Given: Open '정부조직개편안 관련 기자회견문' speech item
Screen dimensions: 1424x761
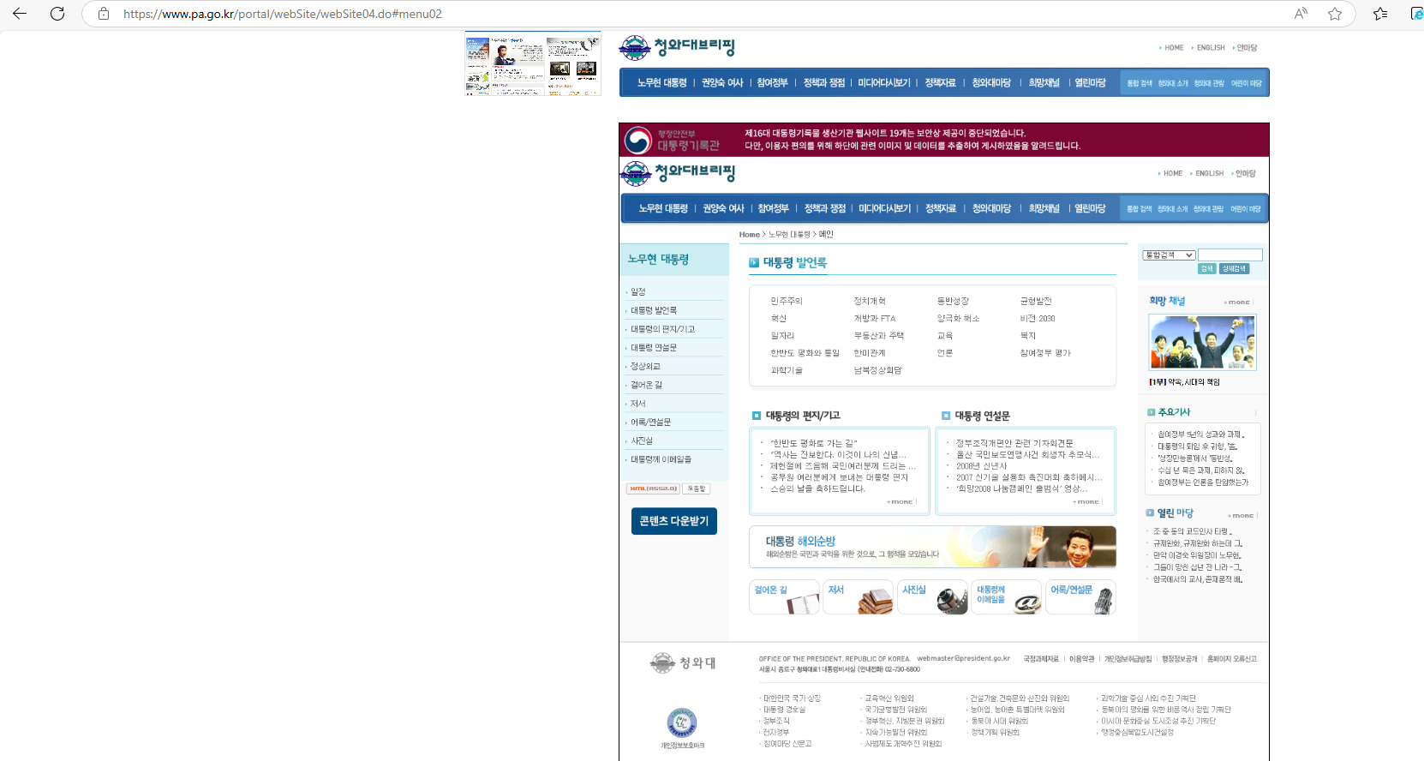Looking at the screenshot, I should point(1014,444).
